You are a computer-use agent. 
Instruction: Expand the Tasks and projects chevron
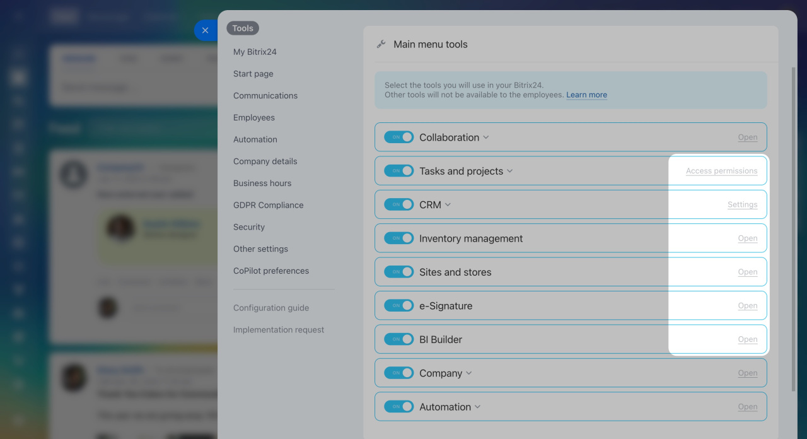510,171
